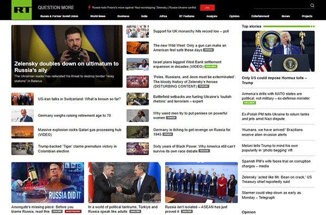Open Why weird men opinion article

(190, 116)
